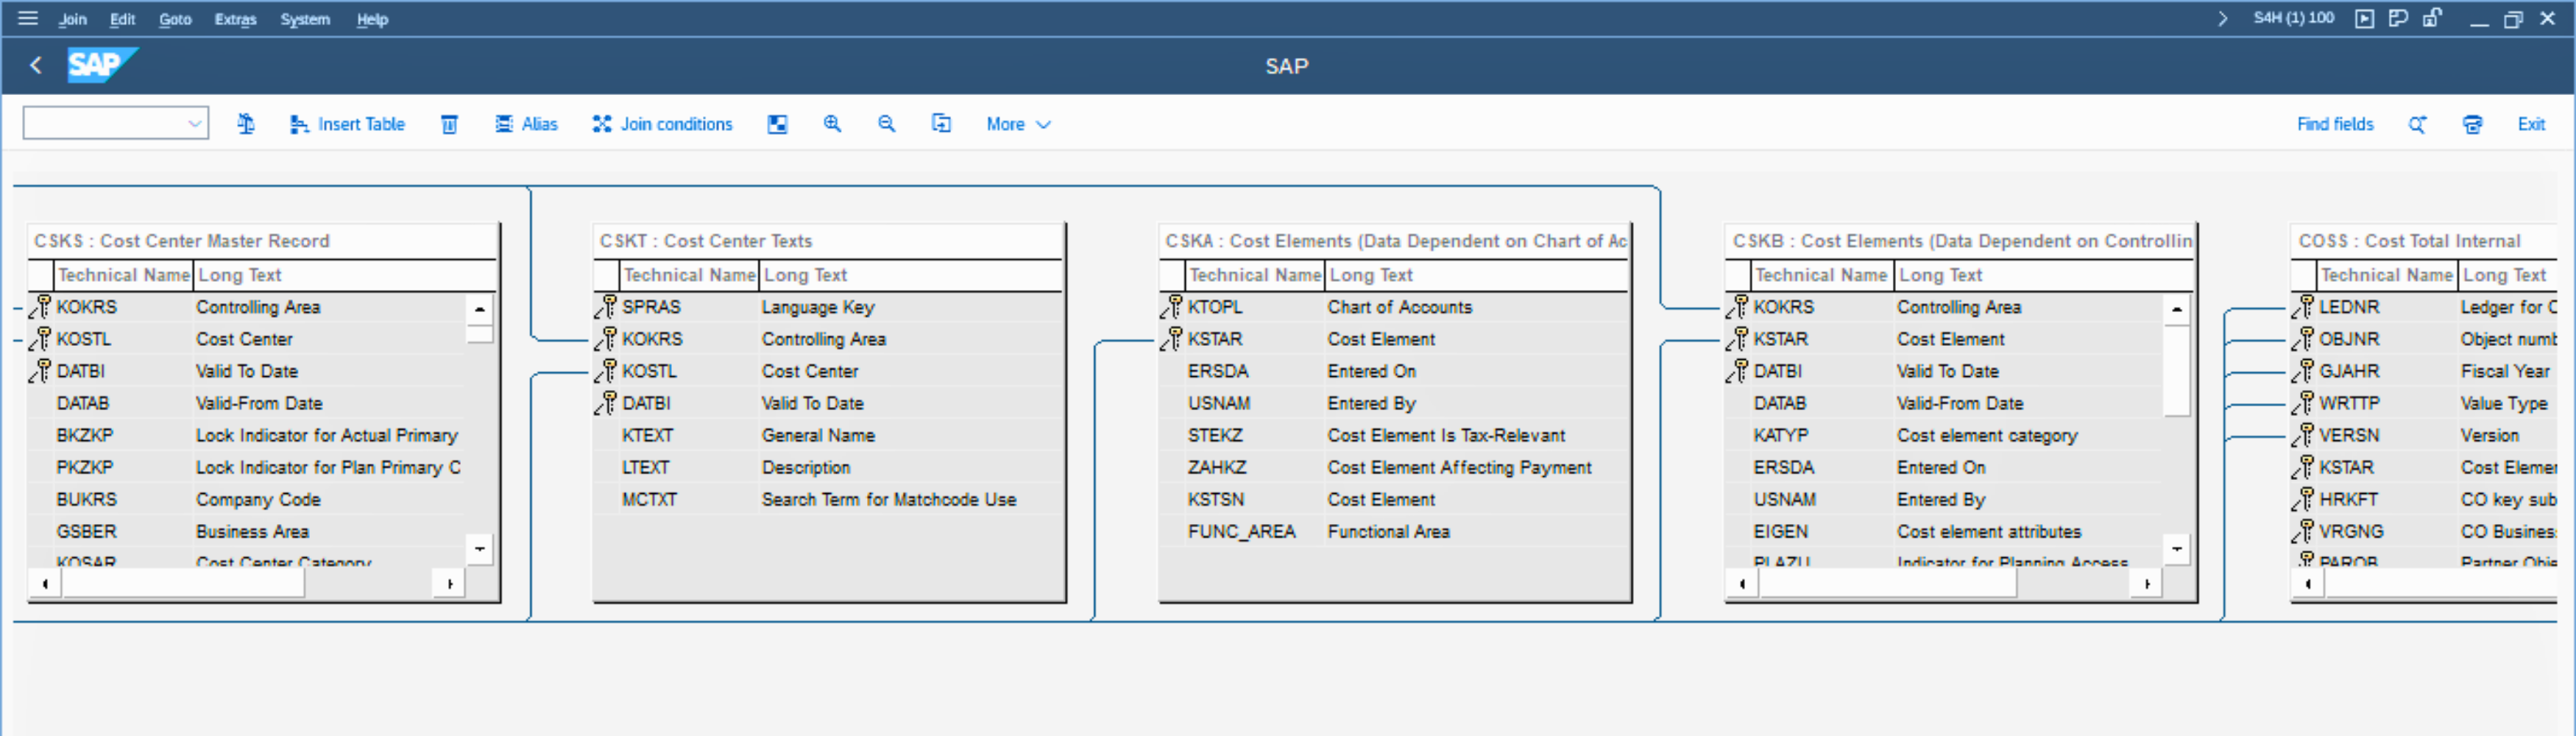Click the search-next icon beside Find fields

coord(2417,124)
